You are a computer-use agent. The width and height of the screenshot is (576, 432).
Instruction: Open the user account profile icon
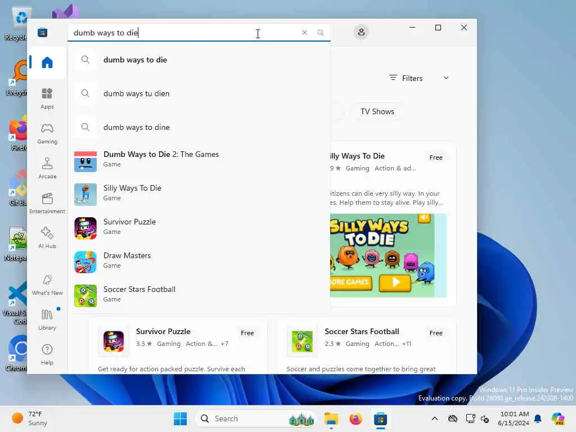click(x=361, y=32)
